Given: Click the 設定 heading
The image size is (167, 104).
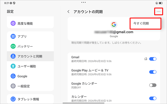Looking at the screenshot, I should point(10,11).
